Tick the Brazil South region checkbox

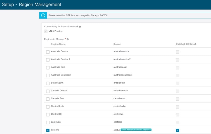(x=48, y=83)
